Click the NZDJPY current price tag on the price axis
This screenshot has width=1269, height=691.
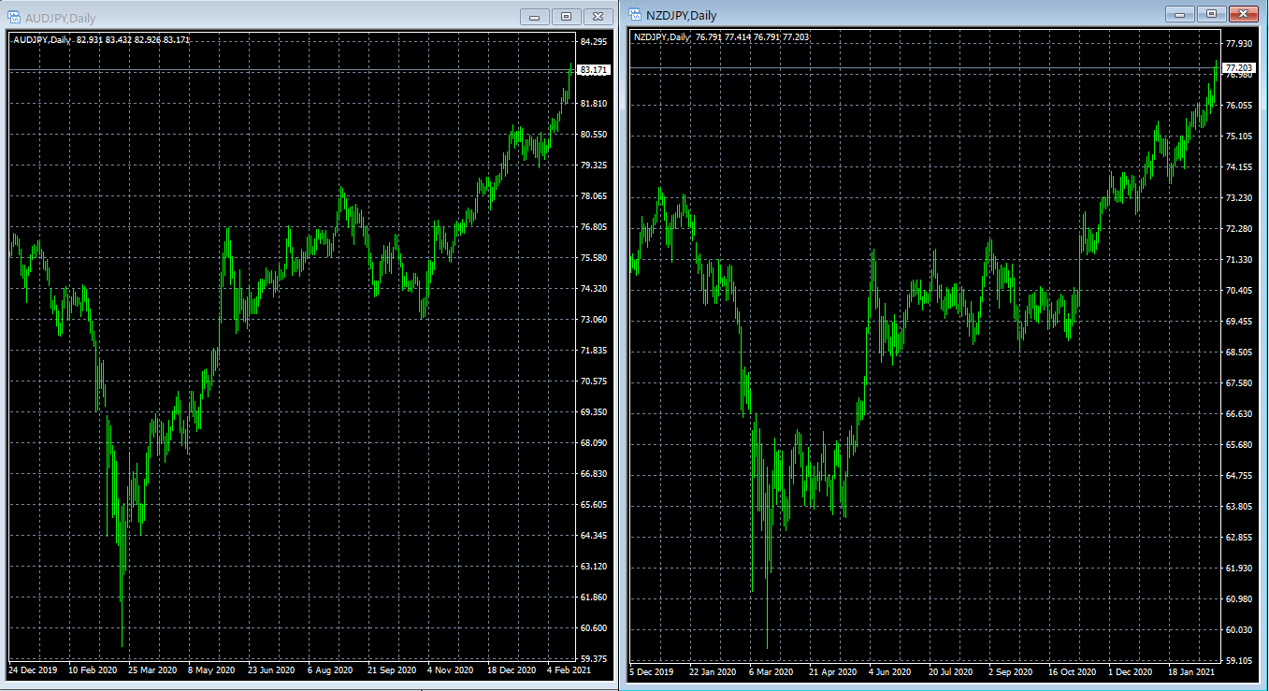click(1238, 67)
